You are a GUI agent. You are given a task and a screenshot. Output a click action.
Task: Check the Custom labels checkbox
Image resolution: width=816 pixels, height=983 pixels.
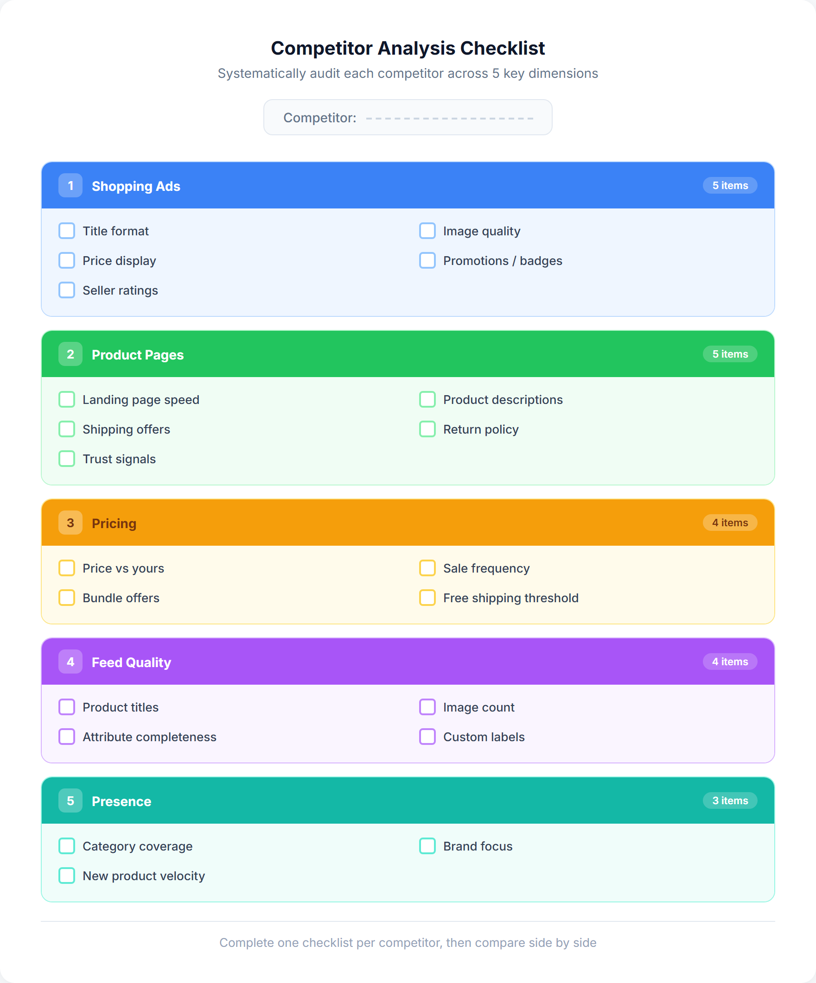(427, 736)
